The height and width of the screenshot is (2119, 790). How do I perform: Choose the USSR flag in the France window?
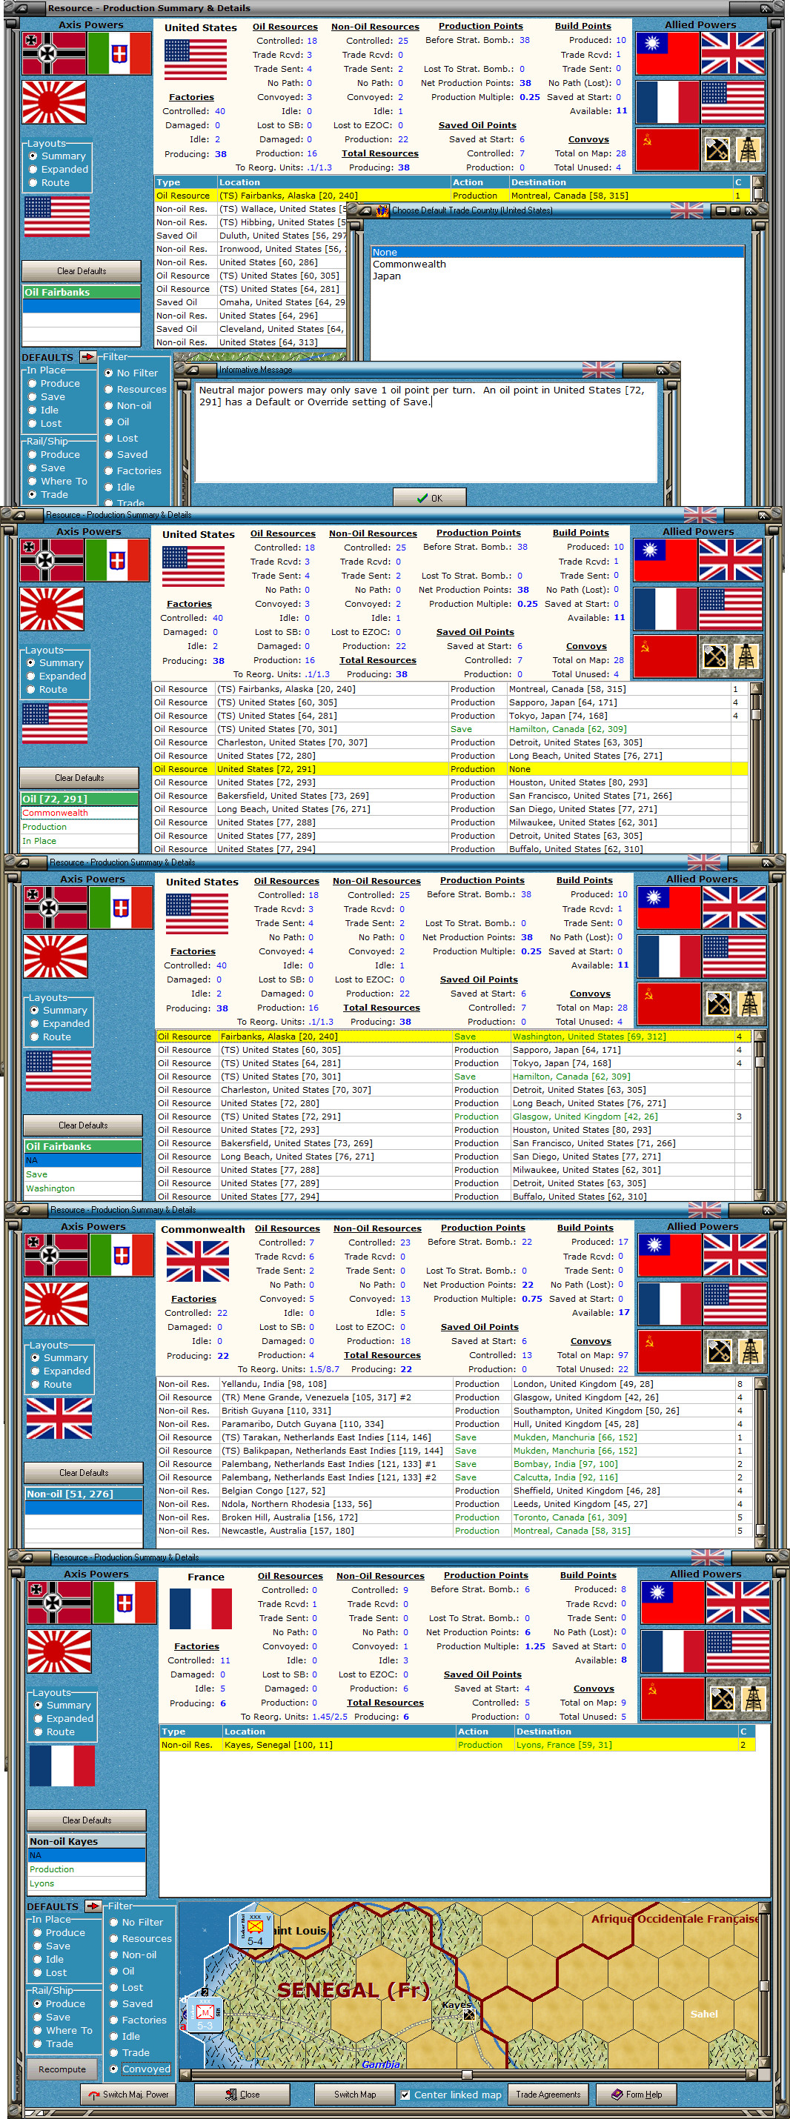pyautogui.click(x=672, y=1699)
